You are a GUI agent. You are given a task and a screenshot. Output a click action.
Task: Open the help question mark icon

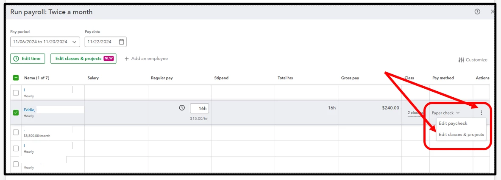pyautogui.click(x=477, y=12)
